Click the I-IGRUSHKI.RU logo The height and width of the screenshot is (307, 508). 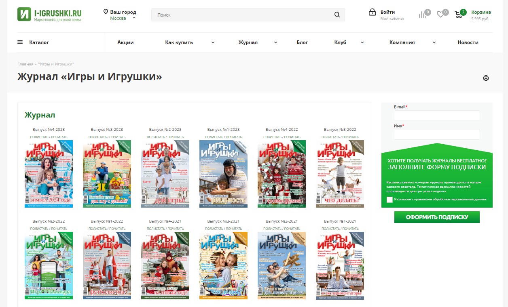coord(49,15)
